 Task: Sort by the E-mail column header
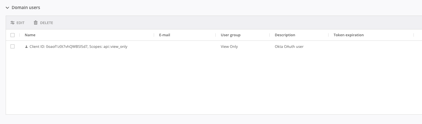click(x=165, y=35)
